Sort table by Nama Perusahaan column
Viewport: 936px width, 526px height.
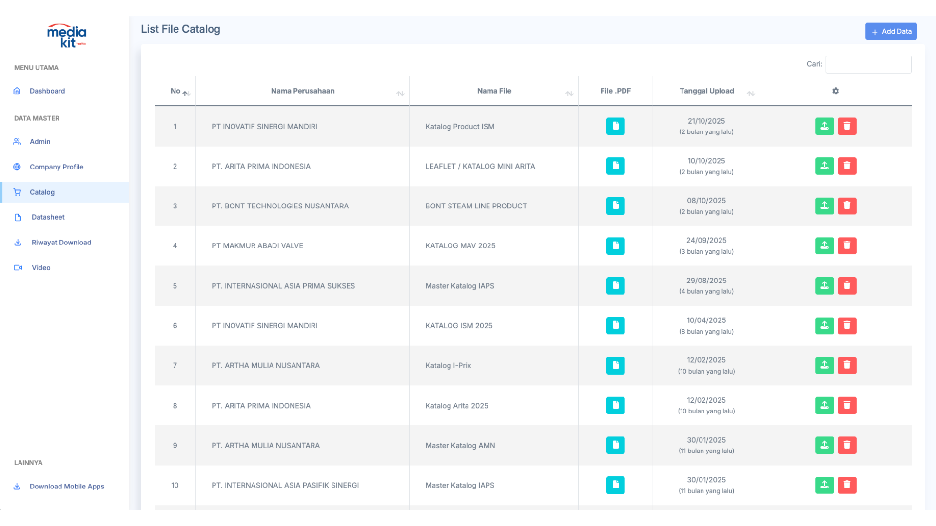coord(302,91)
